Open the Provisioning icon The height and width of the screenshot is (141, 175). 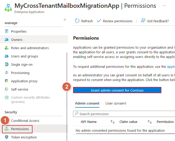(x=7, y=73)
